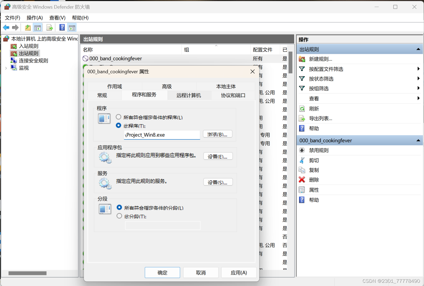Click the tree pane horizontal scrollbar thumb

click(28, 273)
